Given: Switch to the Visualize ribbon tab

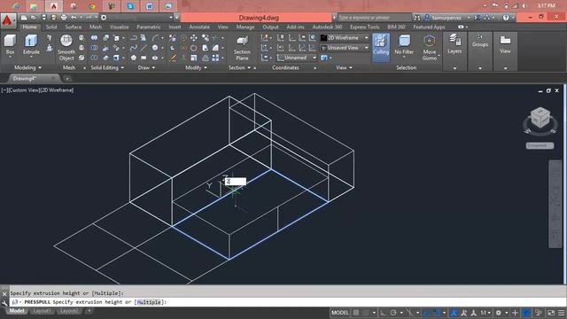Looking at the screenshot, I should point(119,27).
